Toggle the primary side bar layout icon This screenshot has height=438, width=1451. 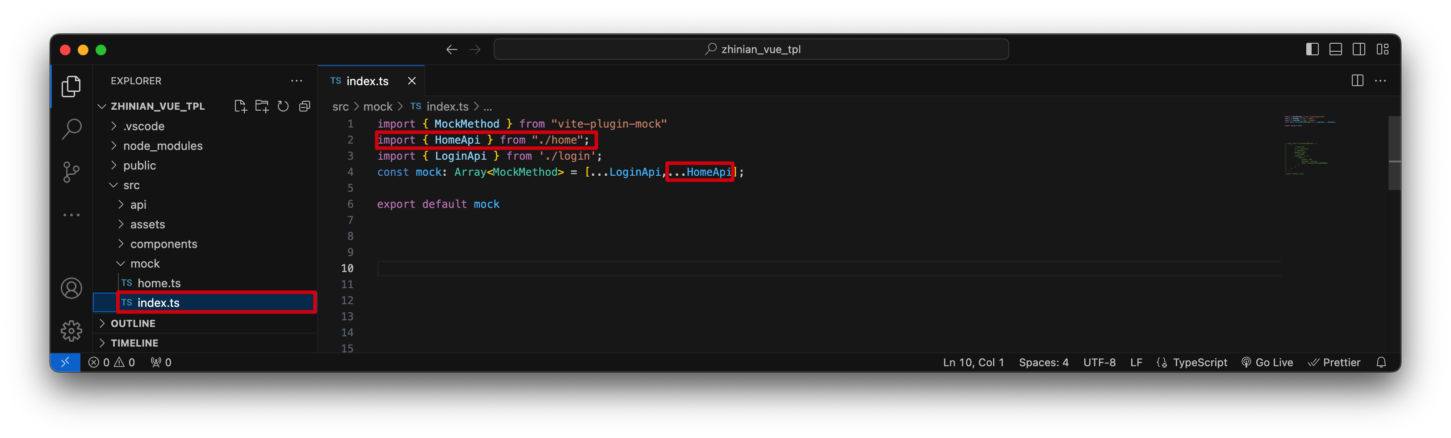coord(1313,50)
